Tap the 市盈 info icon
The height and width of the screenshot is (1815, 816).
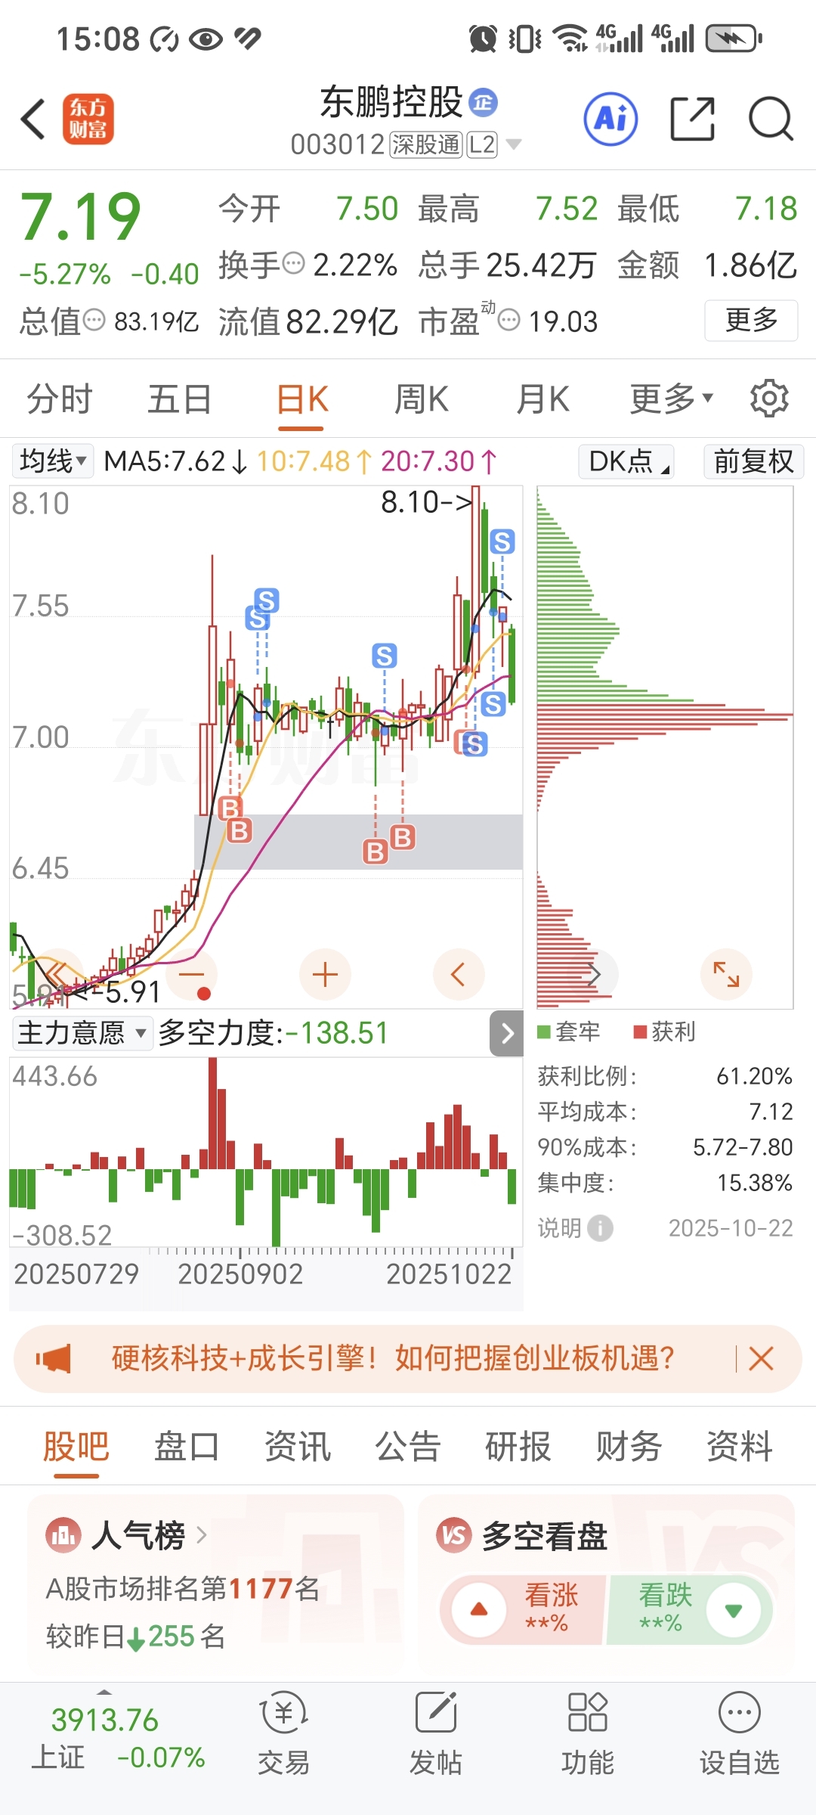(509, 320)
